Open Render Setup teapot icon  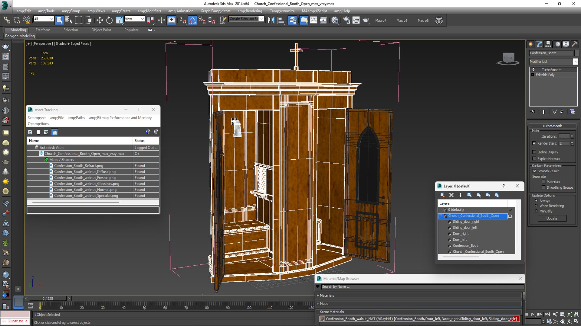pos(346,20)
